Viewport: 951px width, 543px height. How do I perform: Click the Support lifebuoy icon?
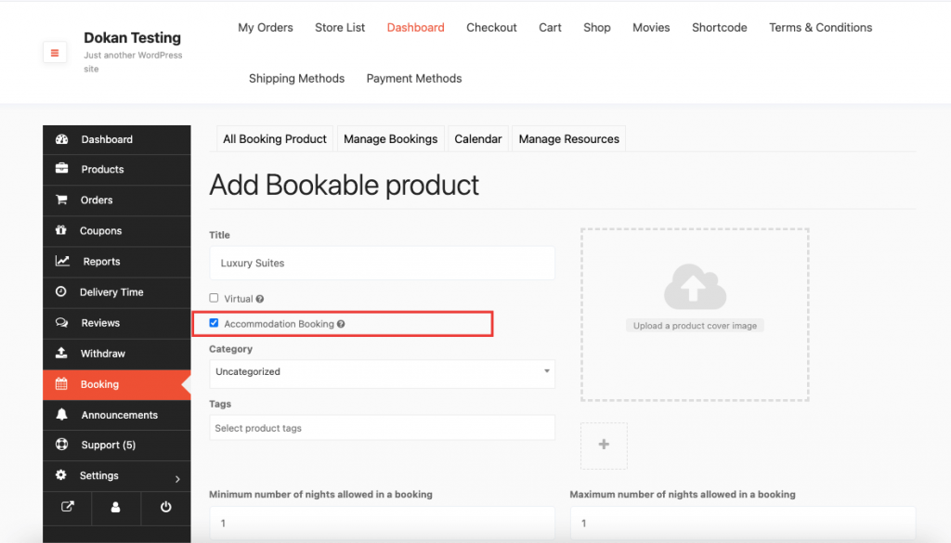[x=62, y=445]
